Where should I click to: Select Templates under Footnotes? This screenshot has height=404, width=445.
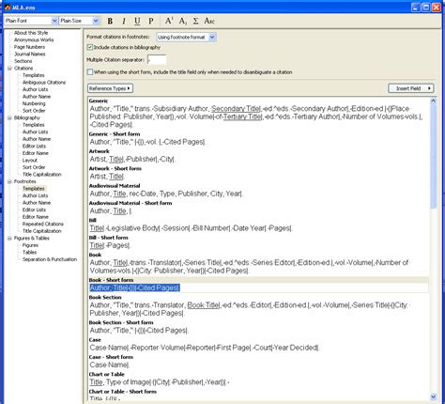point(34,189)
